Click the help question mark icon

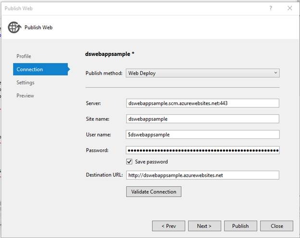click(x=271, y=8)
